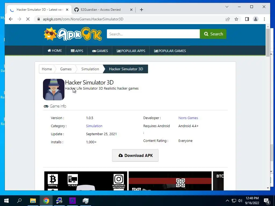Focus the site Search input field

tap(153, 34)
